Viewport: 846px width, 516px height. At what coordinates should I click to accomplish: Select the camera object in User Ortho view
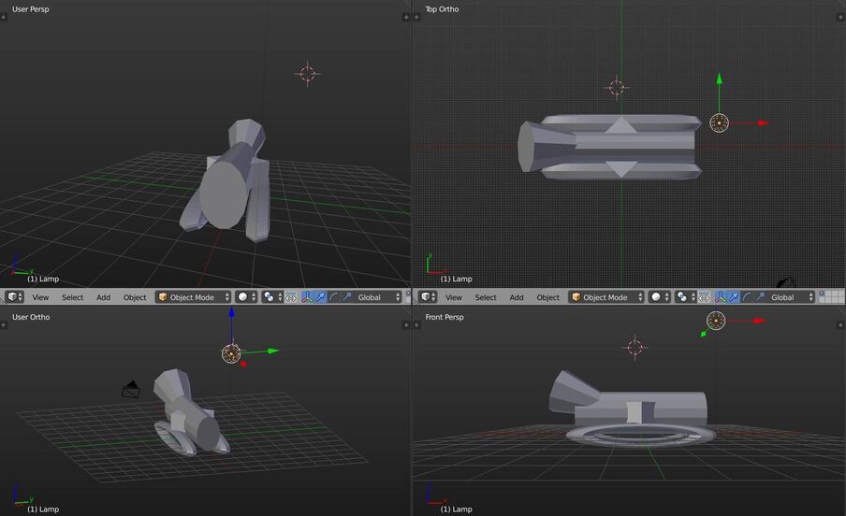coord(132,388)
